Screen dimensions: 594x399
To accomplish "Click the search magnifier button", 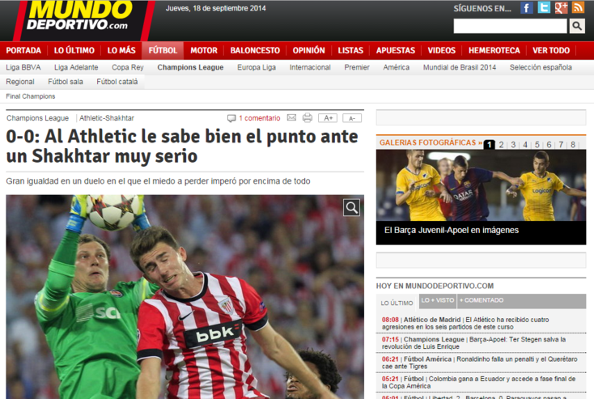I will (577, 26).
